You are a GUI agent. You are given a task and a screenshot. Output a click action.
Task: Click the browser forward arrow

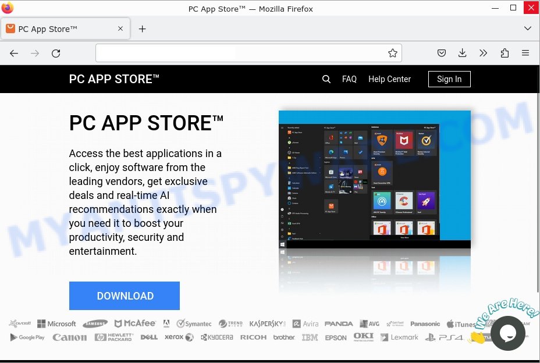pos(35,54)
